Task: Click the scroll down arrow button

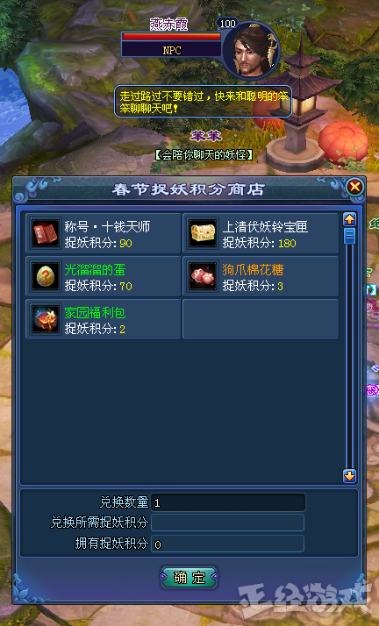Action: click(349, 475)
